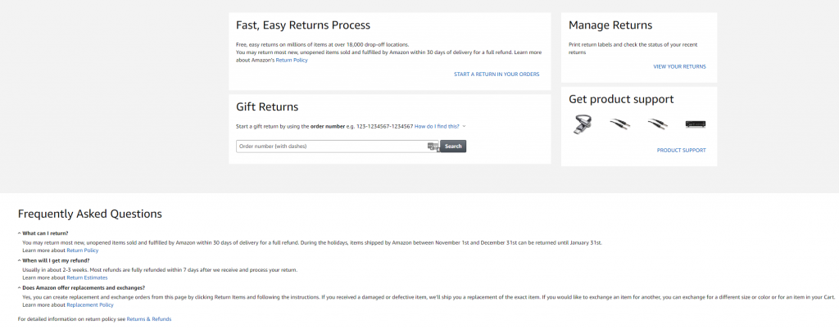Collapse the 'When will I get my refund?' question
Screen dimensions: 839x329
20,260
